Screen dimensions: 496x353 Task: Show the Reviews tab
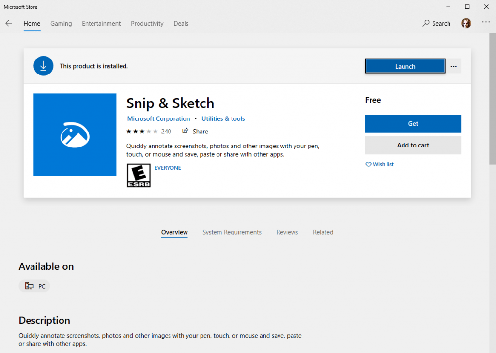(x=287, y=232)
